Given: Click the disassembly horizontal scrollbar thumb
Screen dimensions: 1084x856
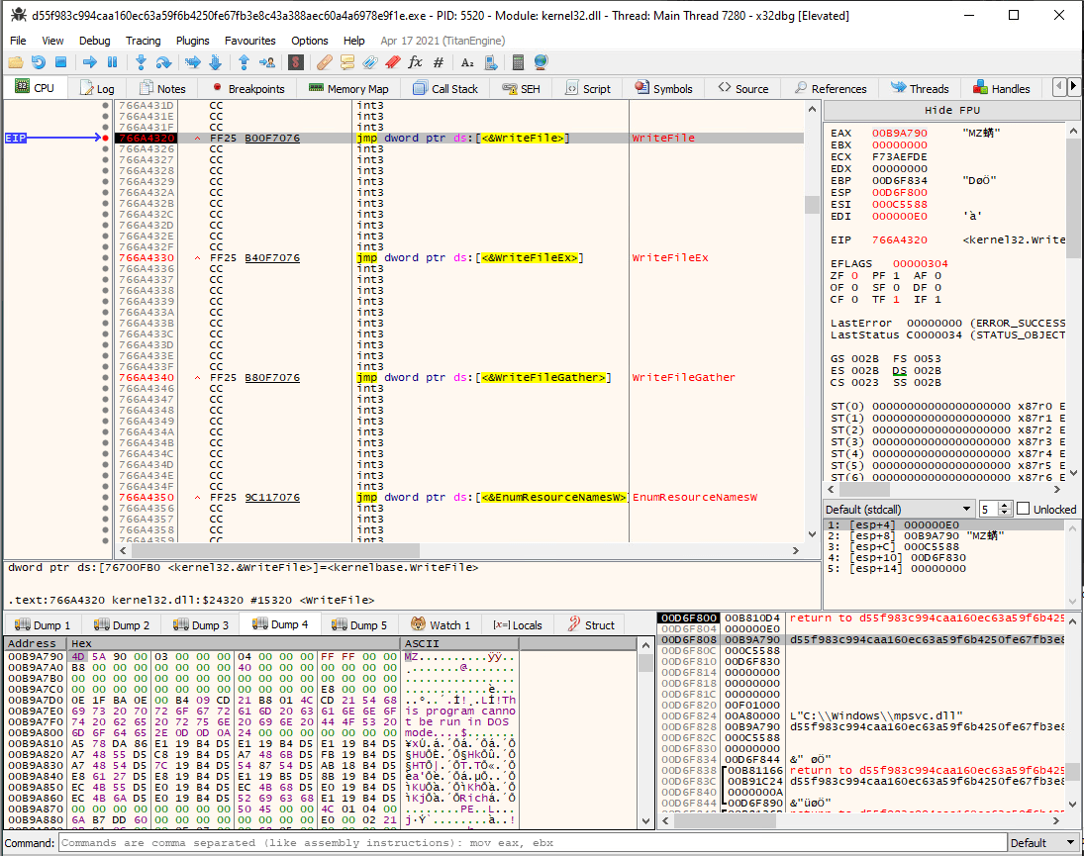Looking at the screenshot, I should pyautogui.click(x=275, y=550).
